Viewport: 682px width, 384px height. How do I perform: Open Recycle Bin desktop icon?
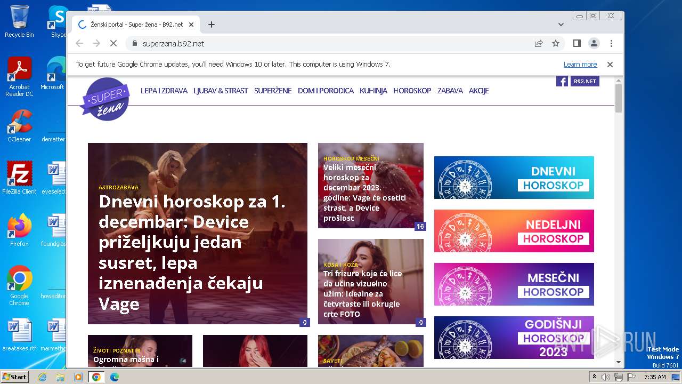click(19, 21)
